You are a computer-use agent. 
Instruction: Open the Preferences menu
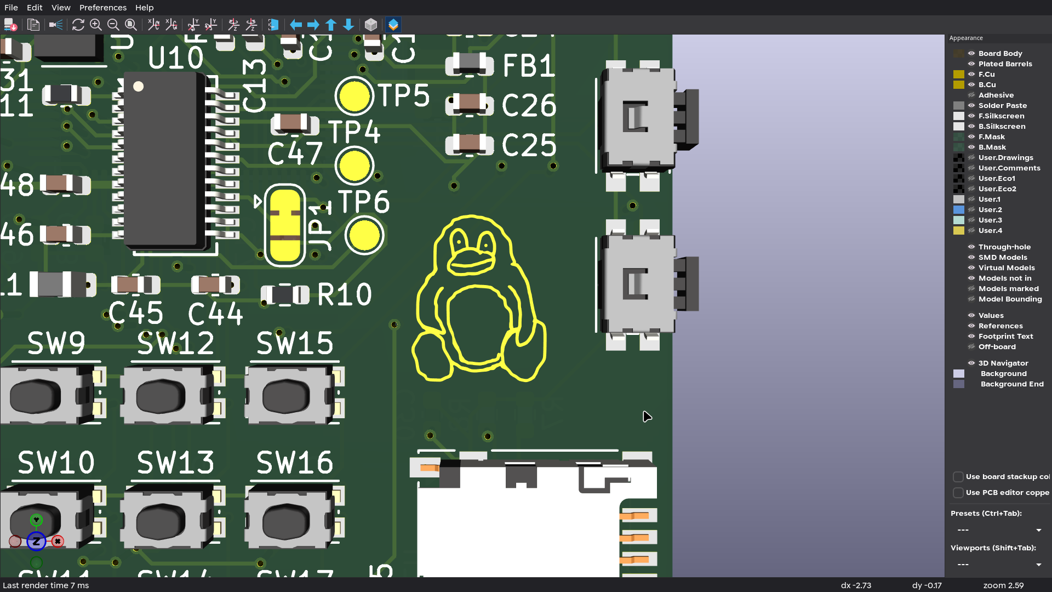pos(103,8)
